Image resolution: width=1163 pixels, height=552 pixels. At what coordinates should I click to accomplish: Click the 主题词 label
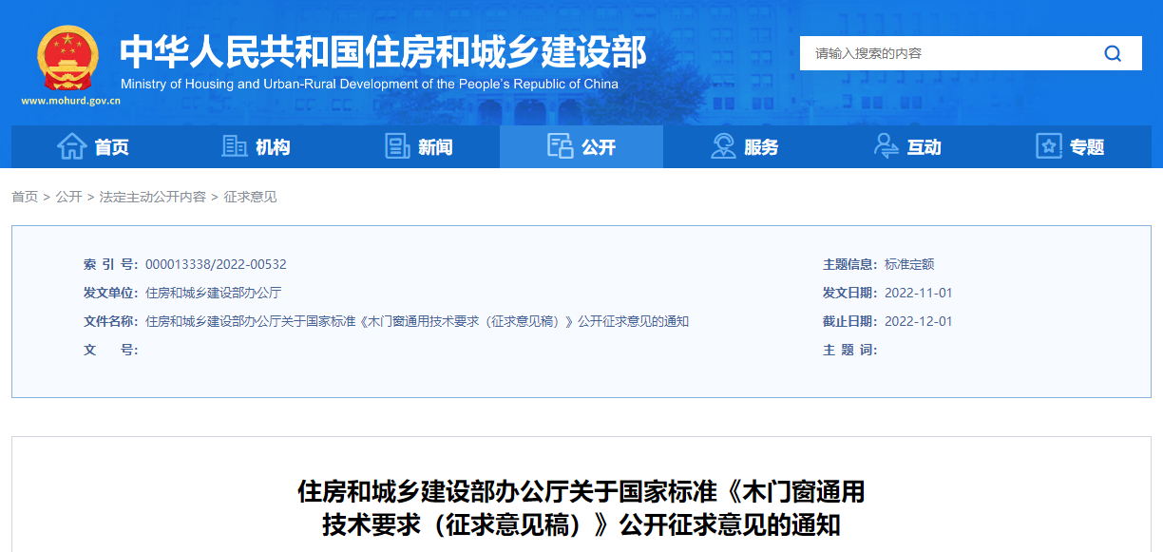click(850, 350)
